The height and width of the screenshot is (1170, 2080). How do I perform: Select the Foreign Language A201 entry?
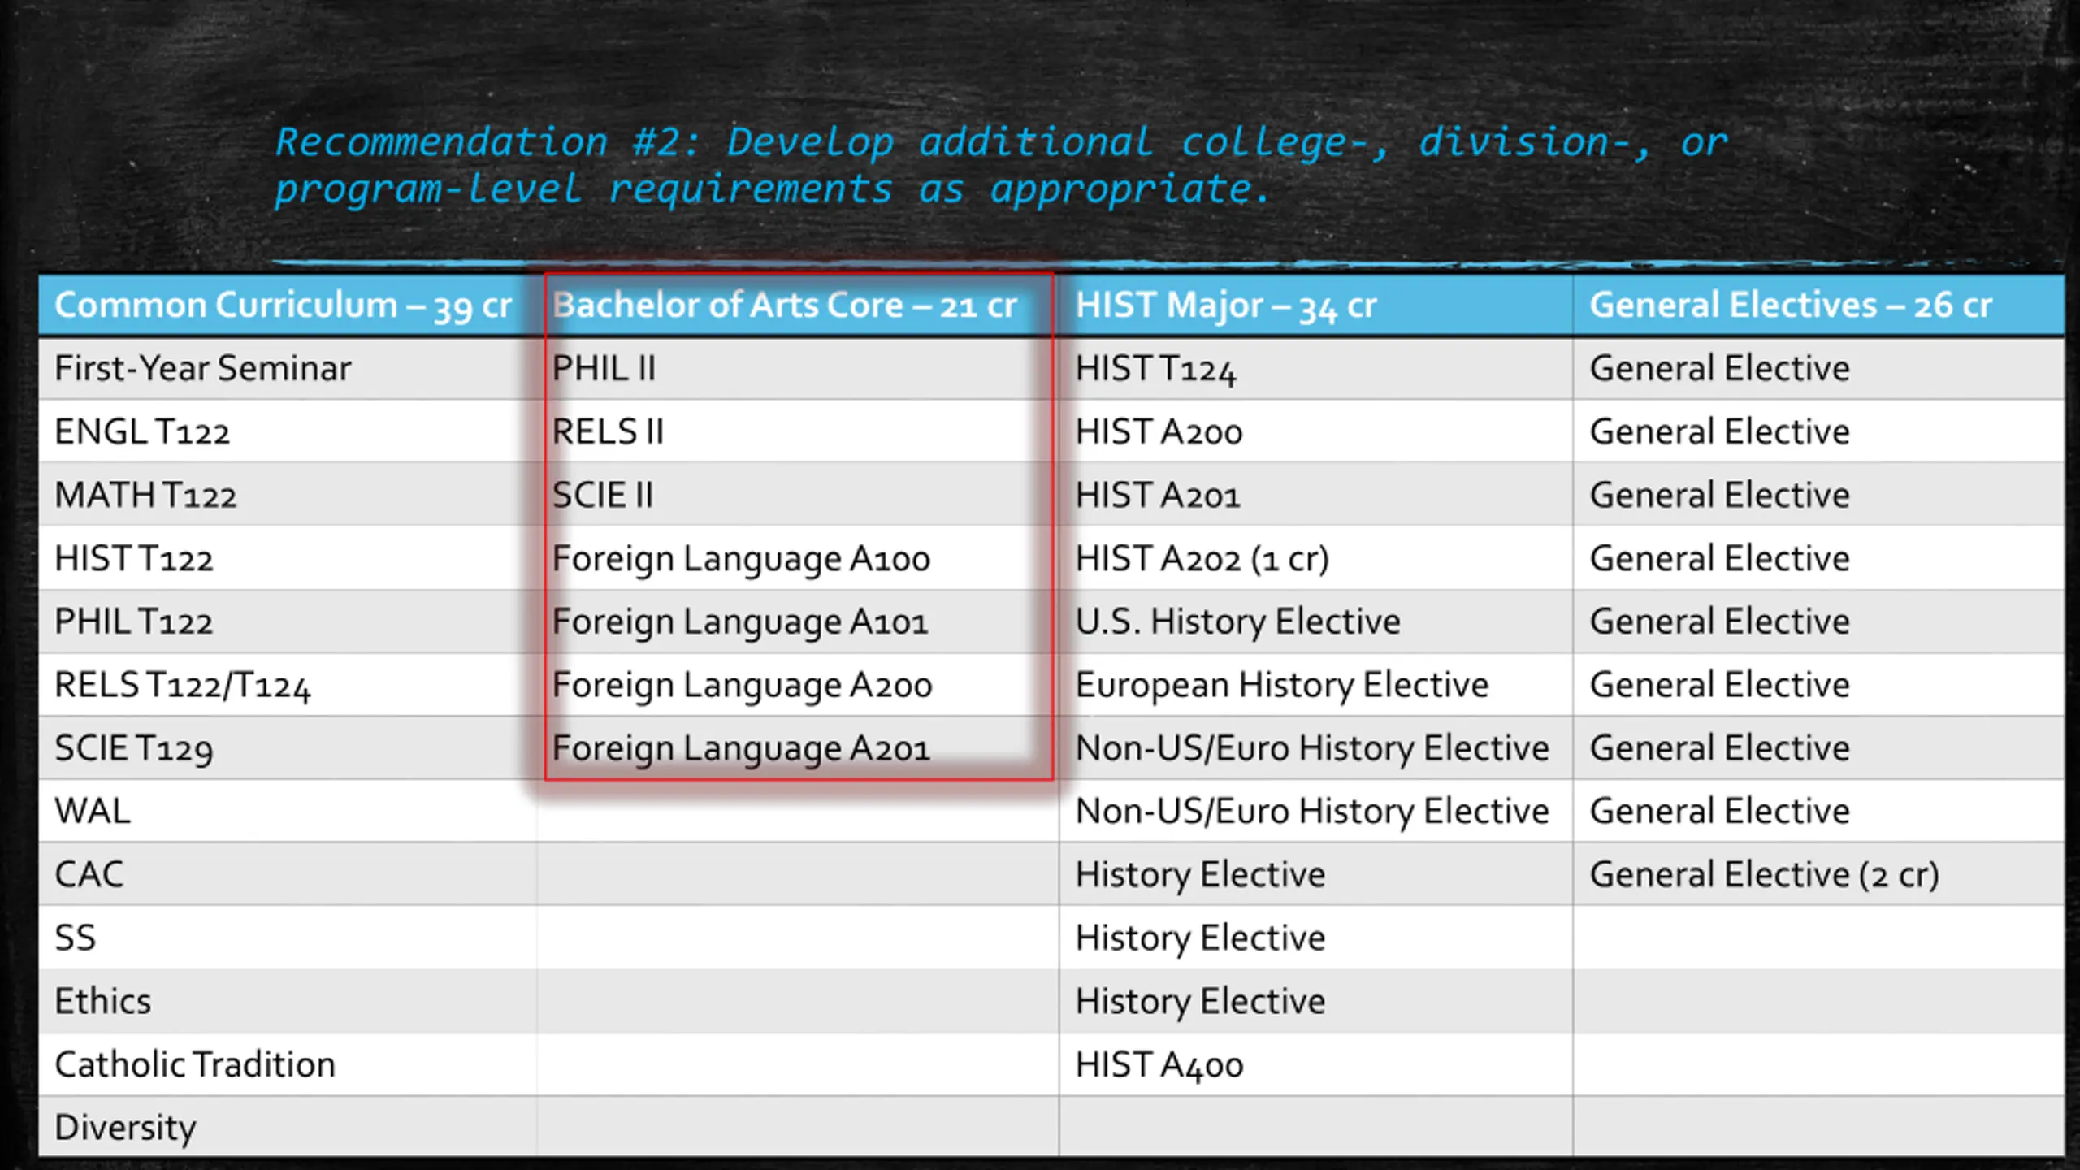coord(740,748)
